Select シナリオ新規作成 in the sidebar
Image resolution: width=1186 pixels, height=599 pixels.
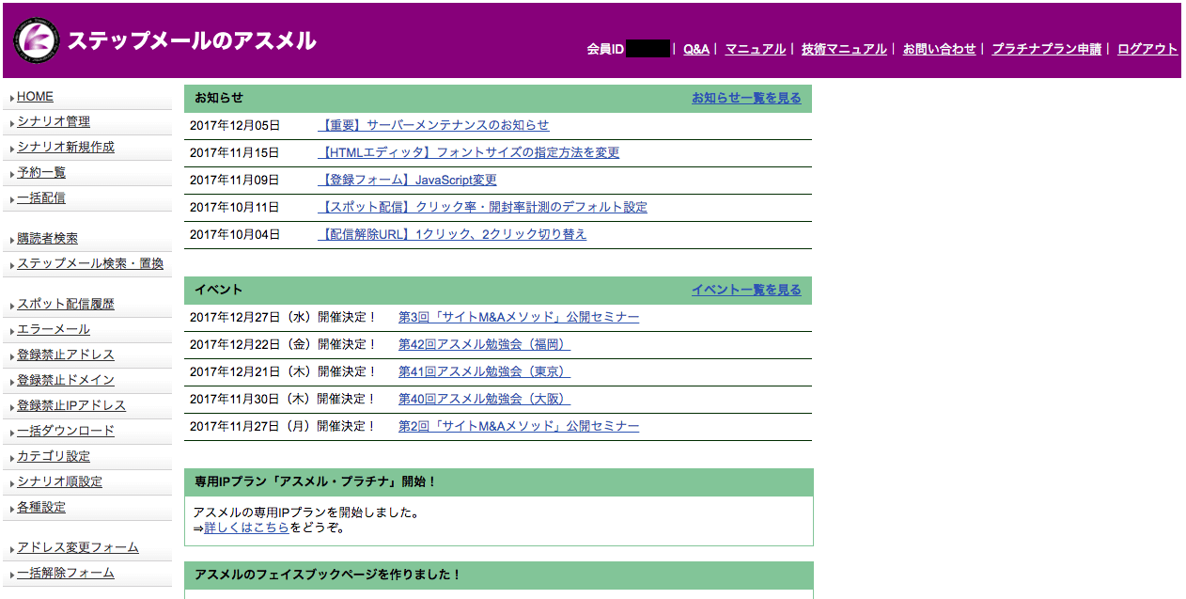pos(66,148)
